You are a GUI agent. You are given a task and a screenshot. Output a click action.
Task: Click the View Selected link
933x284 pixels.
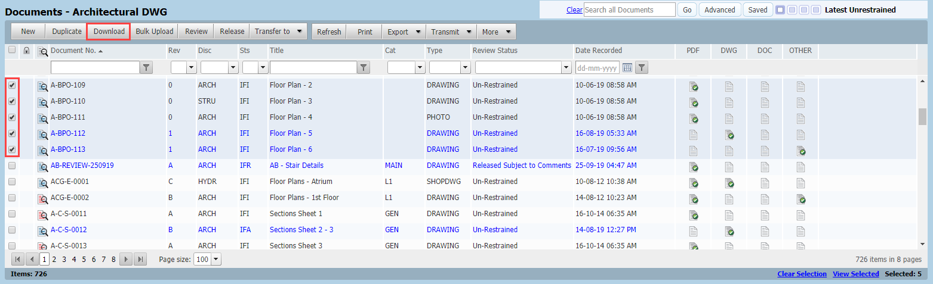856,274
